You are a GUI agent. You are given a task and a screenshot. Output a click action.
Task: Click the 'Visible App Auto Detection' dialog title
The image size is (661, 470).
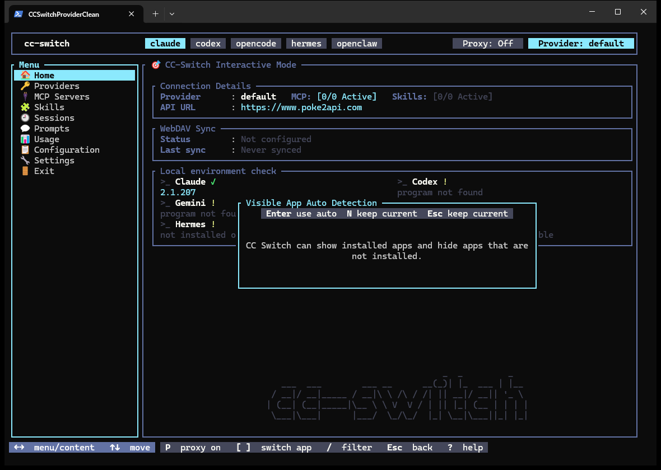tap(311, 203)
